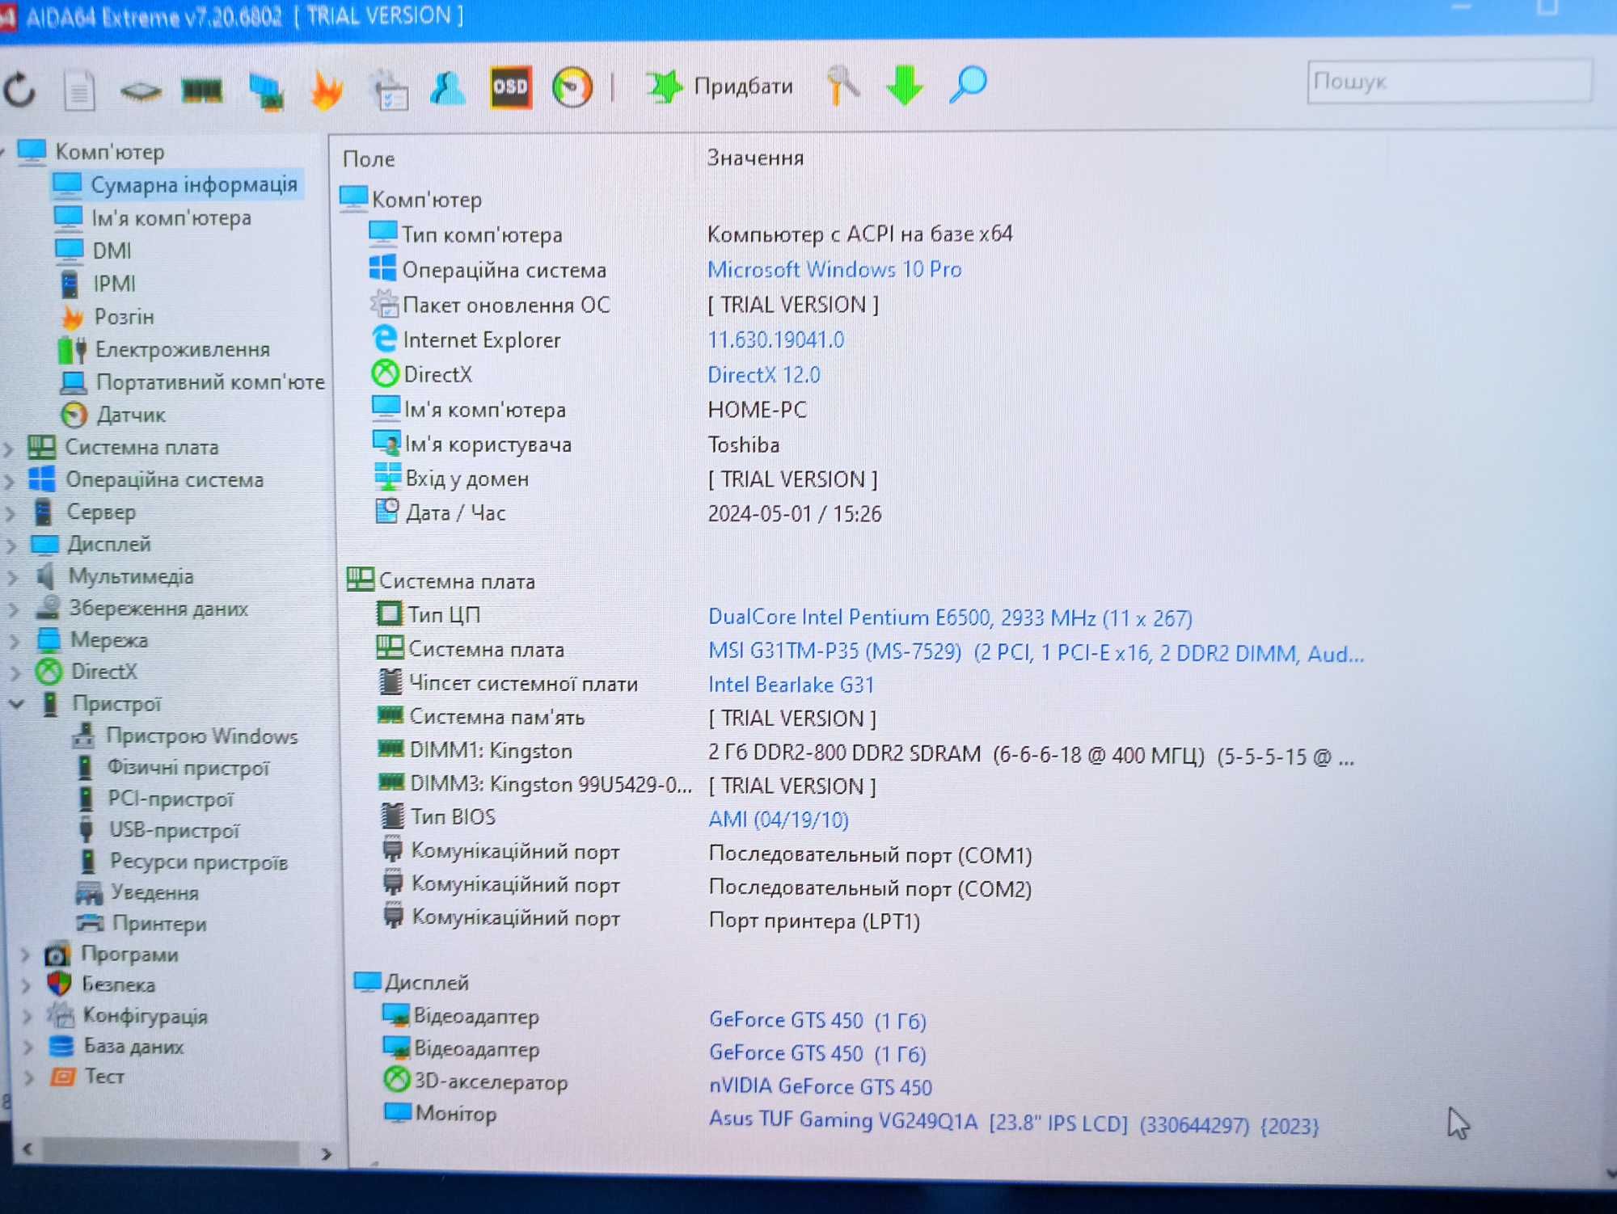This screenshot has width=1617, height=1214.
Task: Click Microsoft Windows 10 Pro link
Action: (834, 269)
